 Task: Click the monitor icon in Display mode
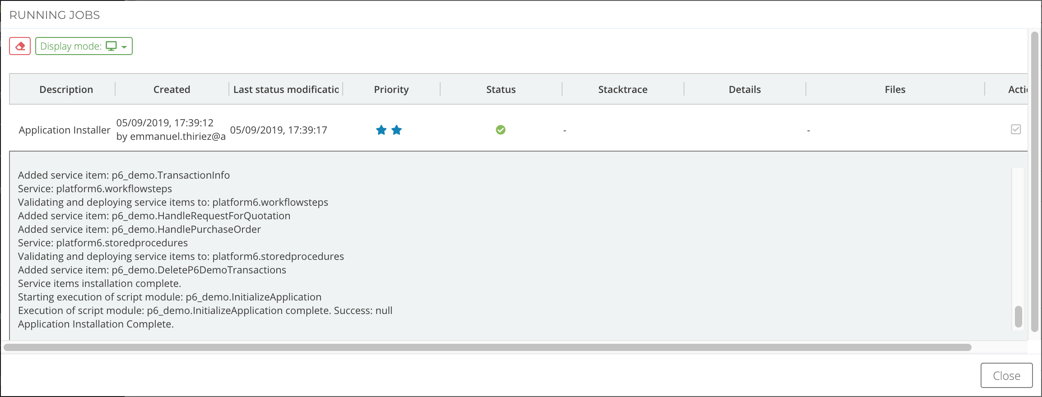pos(111,46)
